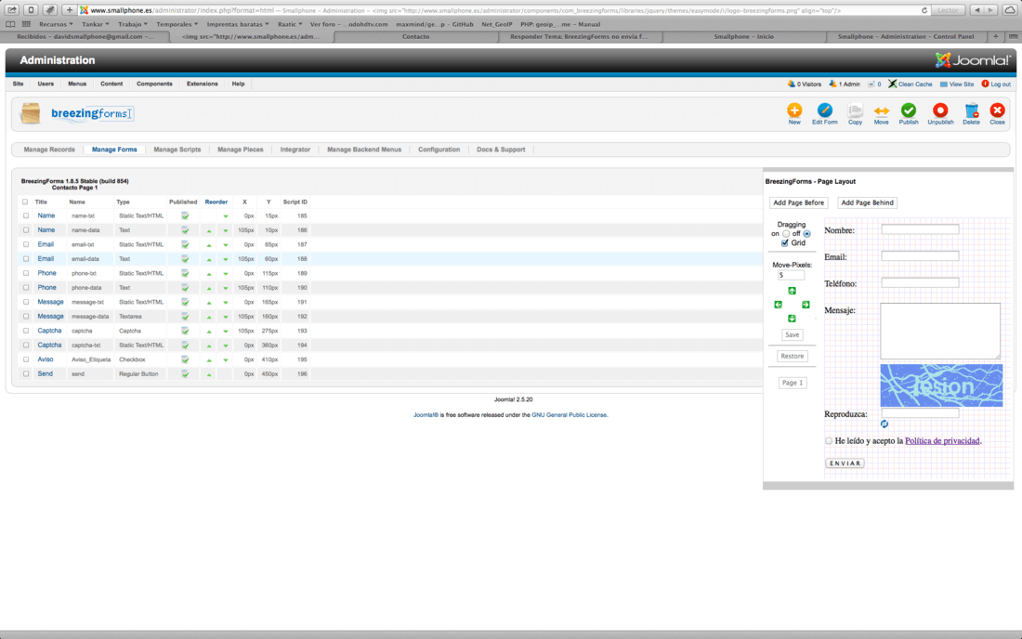The width and height of the screenshot is (1022, 639).
Task: Select Dragging off radio button
Action: tap(806, 234)
